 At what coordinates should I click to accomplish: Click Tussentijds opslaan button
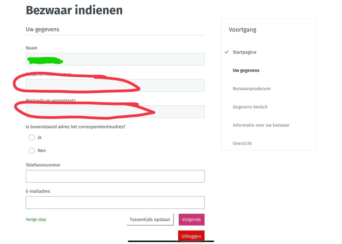(x=150, y=220)
